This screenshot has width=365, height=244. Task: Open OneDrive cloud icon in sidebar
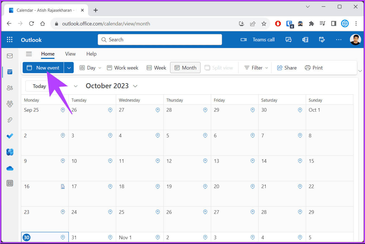[x=10, y=168]
